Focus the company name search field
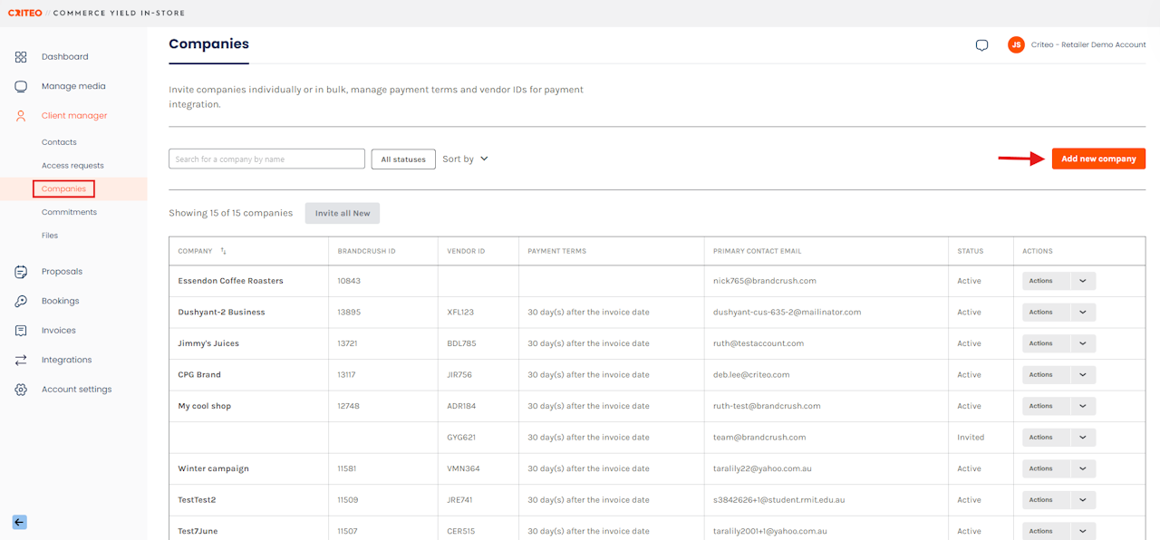Viewport: 1160px width, 540px height. (x=266, y=159)
